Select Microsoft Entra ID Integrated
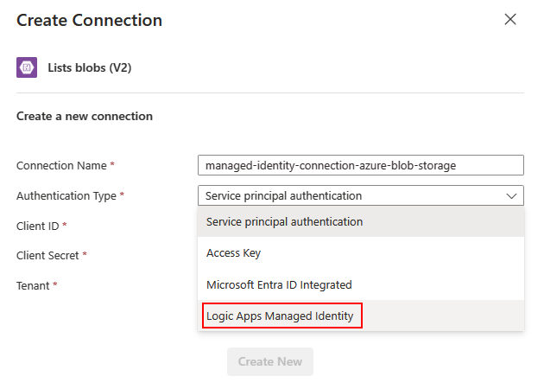The width and height of the screenshot is (544, 389). pyautogui.click(x=279, y=284)
